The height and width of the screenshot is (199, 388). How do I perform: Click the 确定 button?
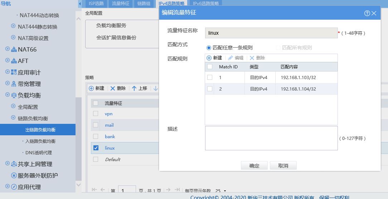[254, 166]
